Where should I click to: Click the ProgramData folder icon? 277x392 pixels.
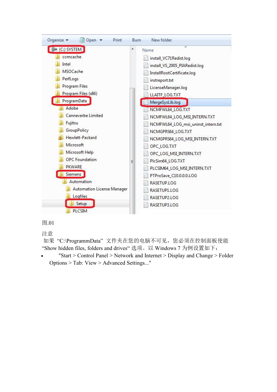tap(58, 101)
